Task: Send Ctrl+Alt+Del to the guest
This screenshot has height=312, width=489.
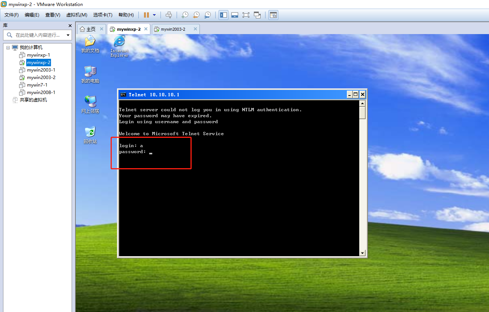Action: coord(169,15)
